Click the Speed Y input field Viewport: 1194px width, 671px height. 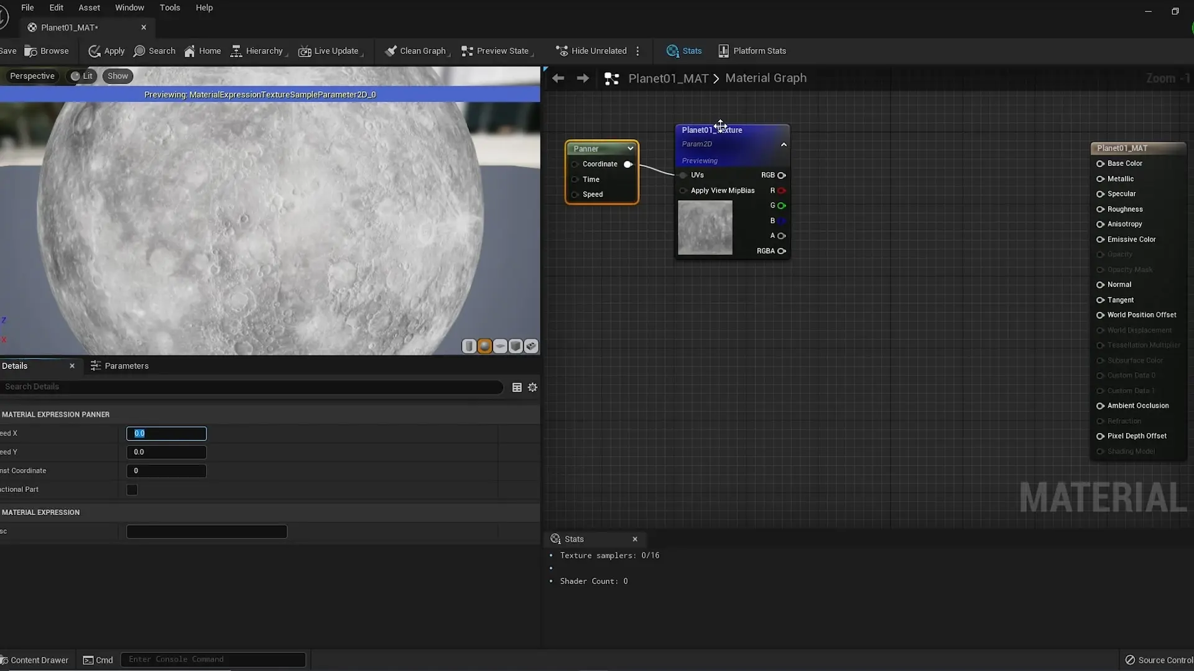[x=166, y=452]
